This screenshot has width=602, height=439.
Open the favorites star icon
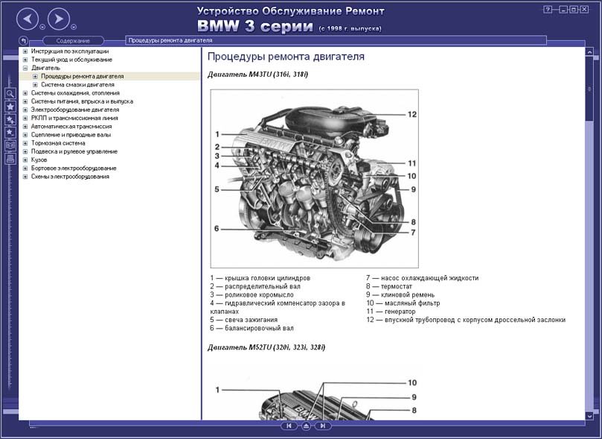click(10, 107)
